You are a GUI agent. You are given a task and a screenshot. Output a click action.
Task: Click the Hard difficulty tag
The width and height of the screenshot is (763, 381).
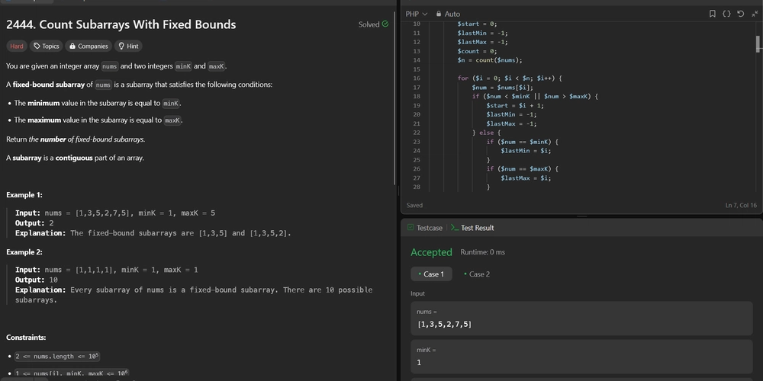pos(17,46)
